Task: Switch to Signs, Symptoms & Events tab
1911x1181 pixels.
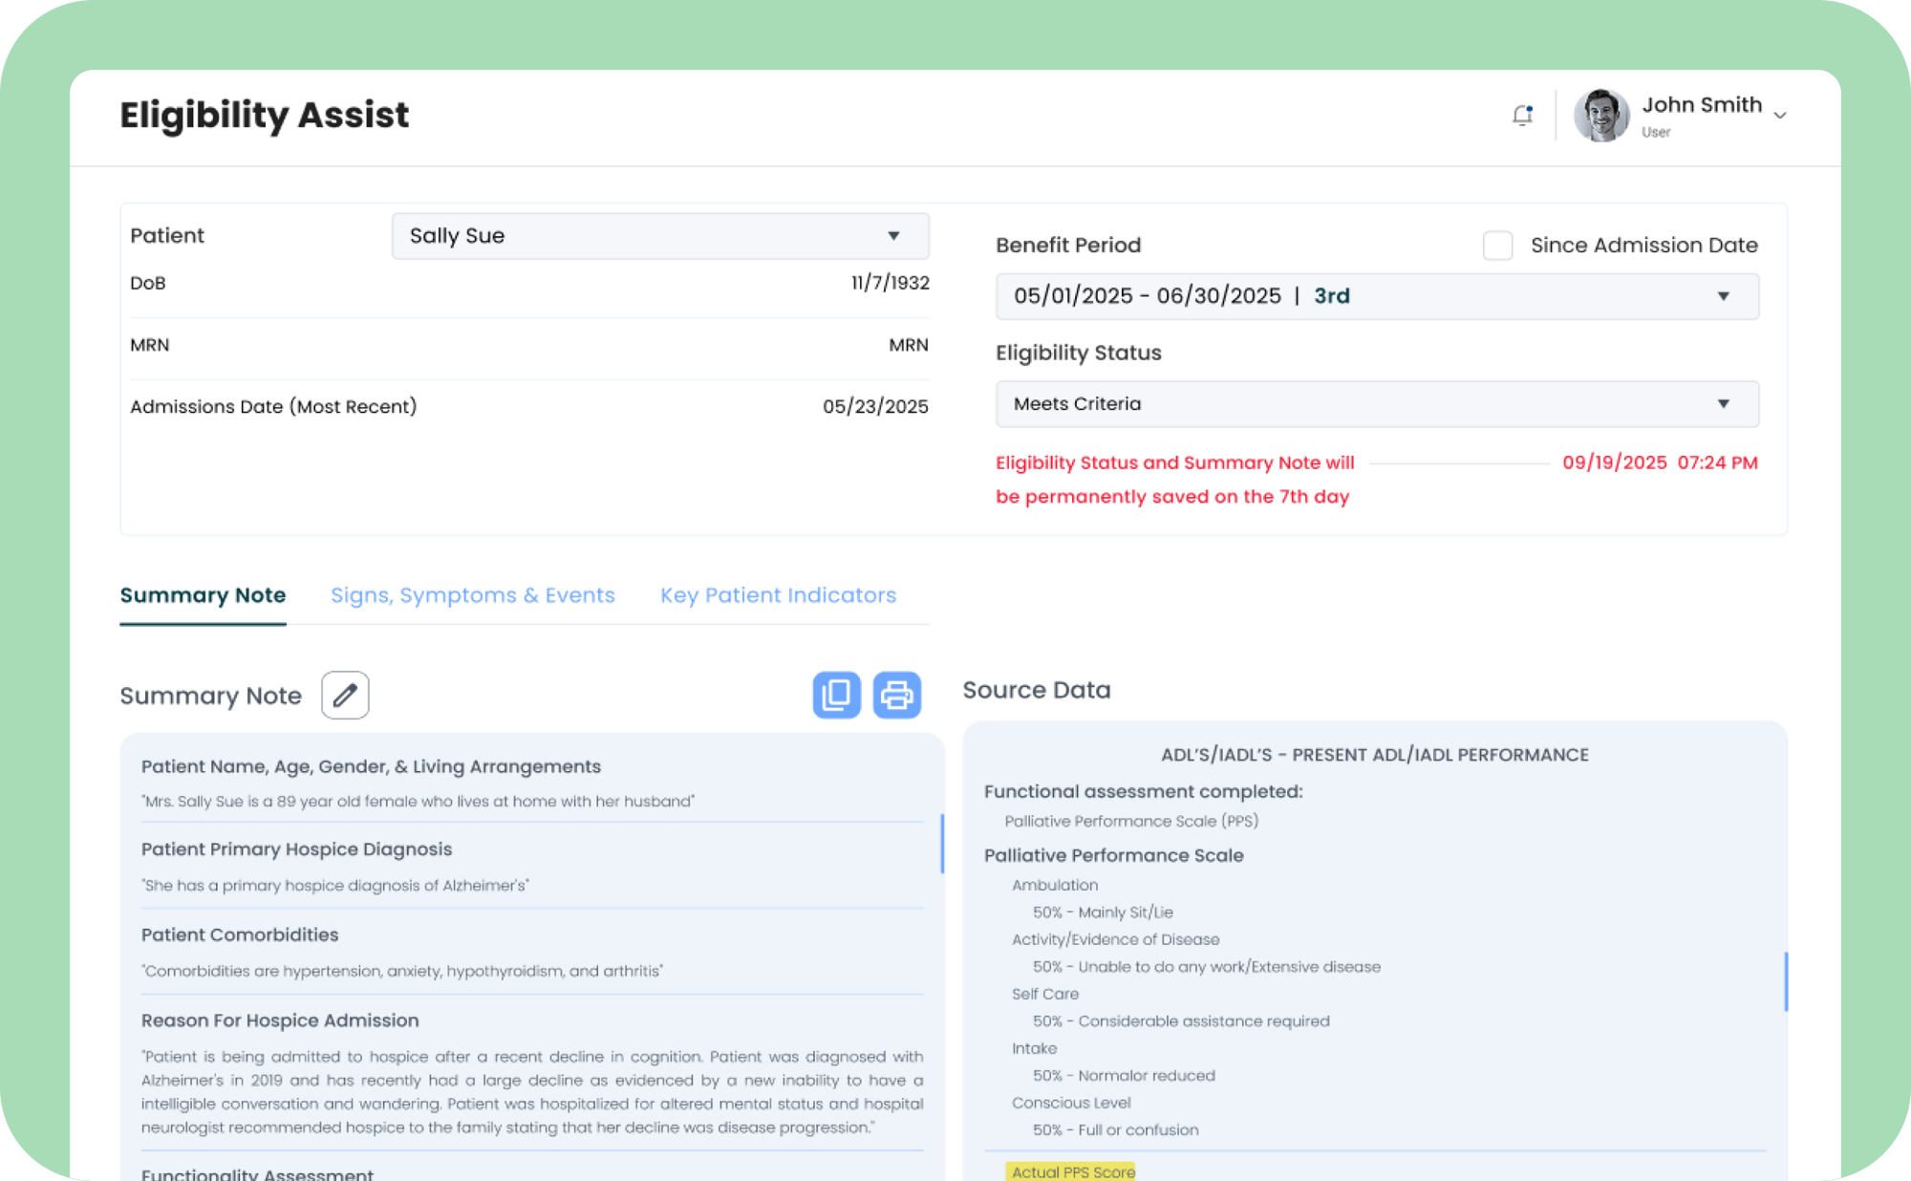Action: (x=472, y=595)
